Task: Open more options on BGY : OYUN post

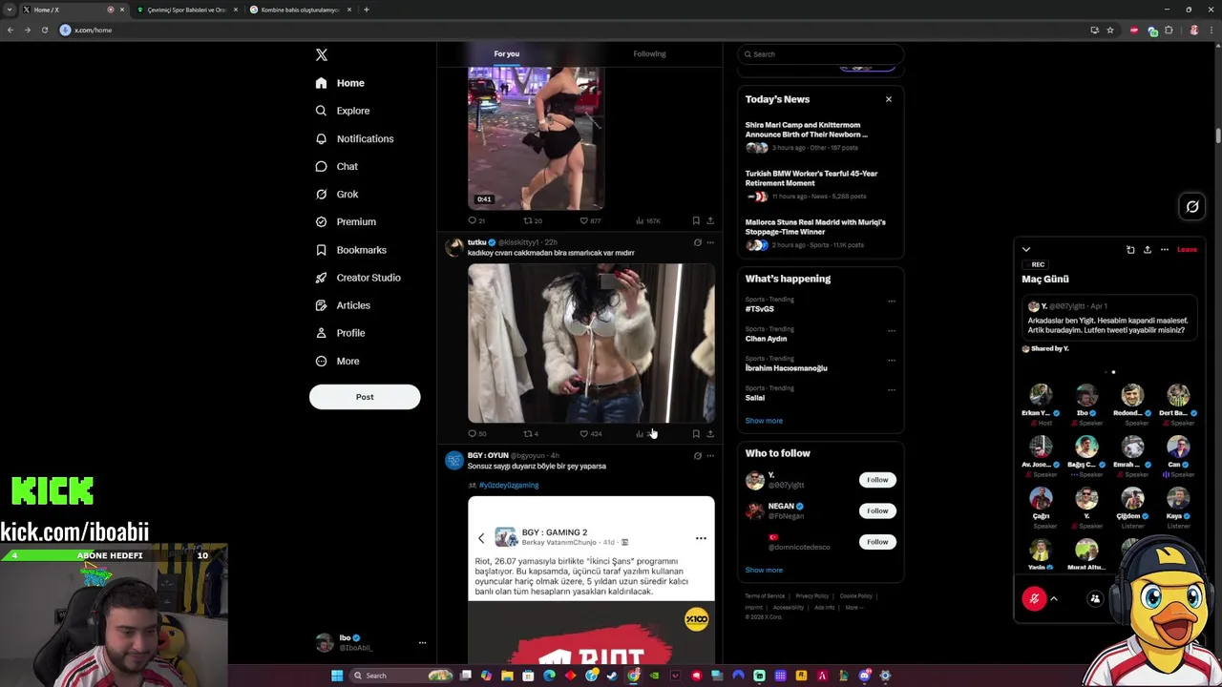Action: coord(709,456)
